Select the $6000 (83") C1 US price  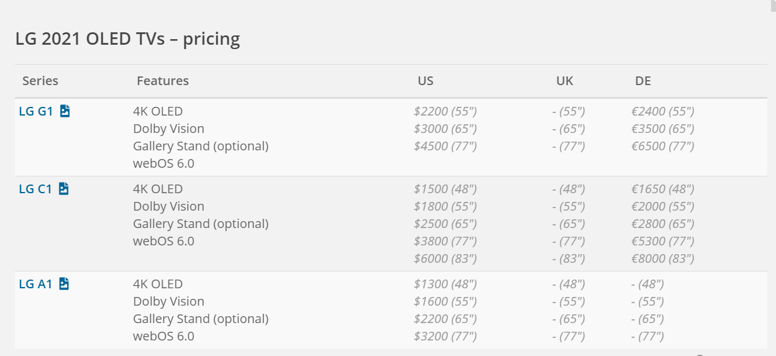445,258
